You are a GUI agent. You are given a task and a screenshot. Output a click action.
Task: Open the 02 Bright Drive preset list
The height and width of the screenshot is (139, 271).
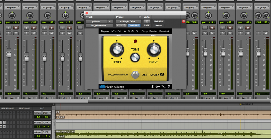128,22
